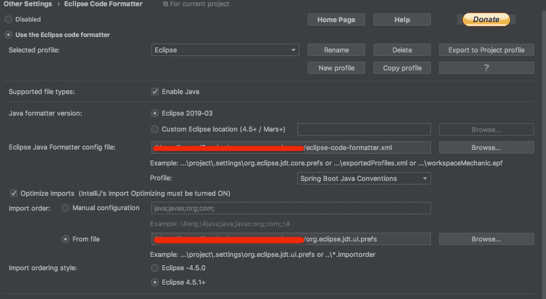
Task: Expand the Spring Boot Java Conventions dropdown
Action: [x=364, y=178]
